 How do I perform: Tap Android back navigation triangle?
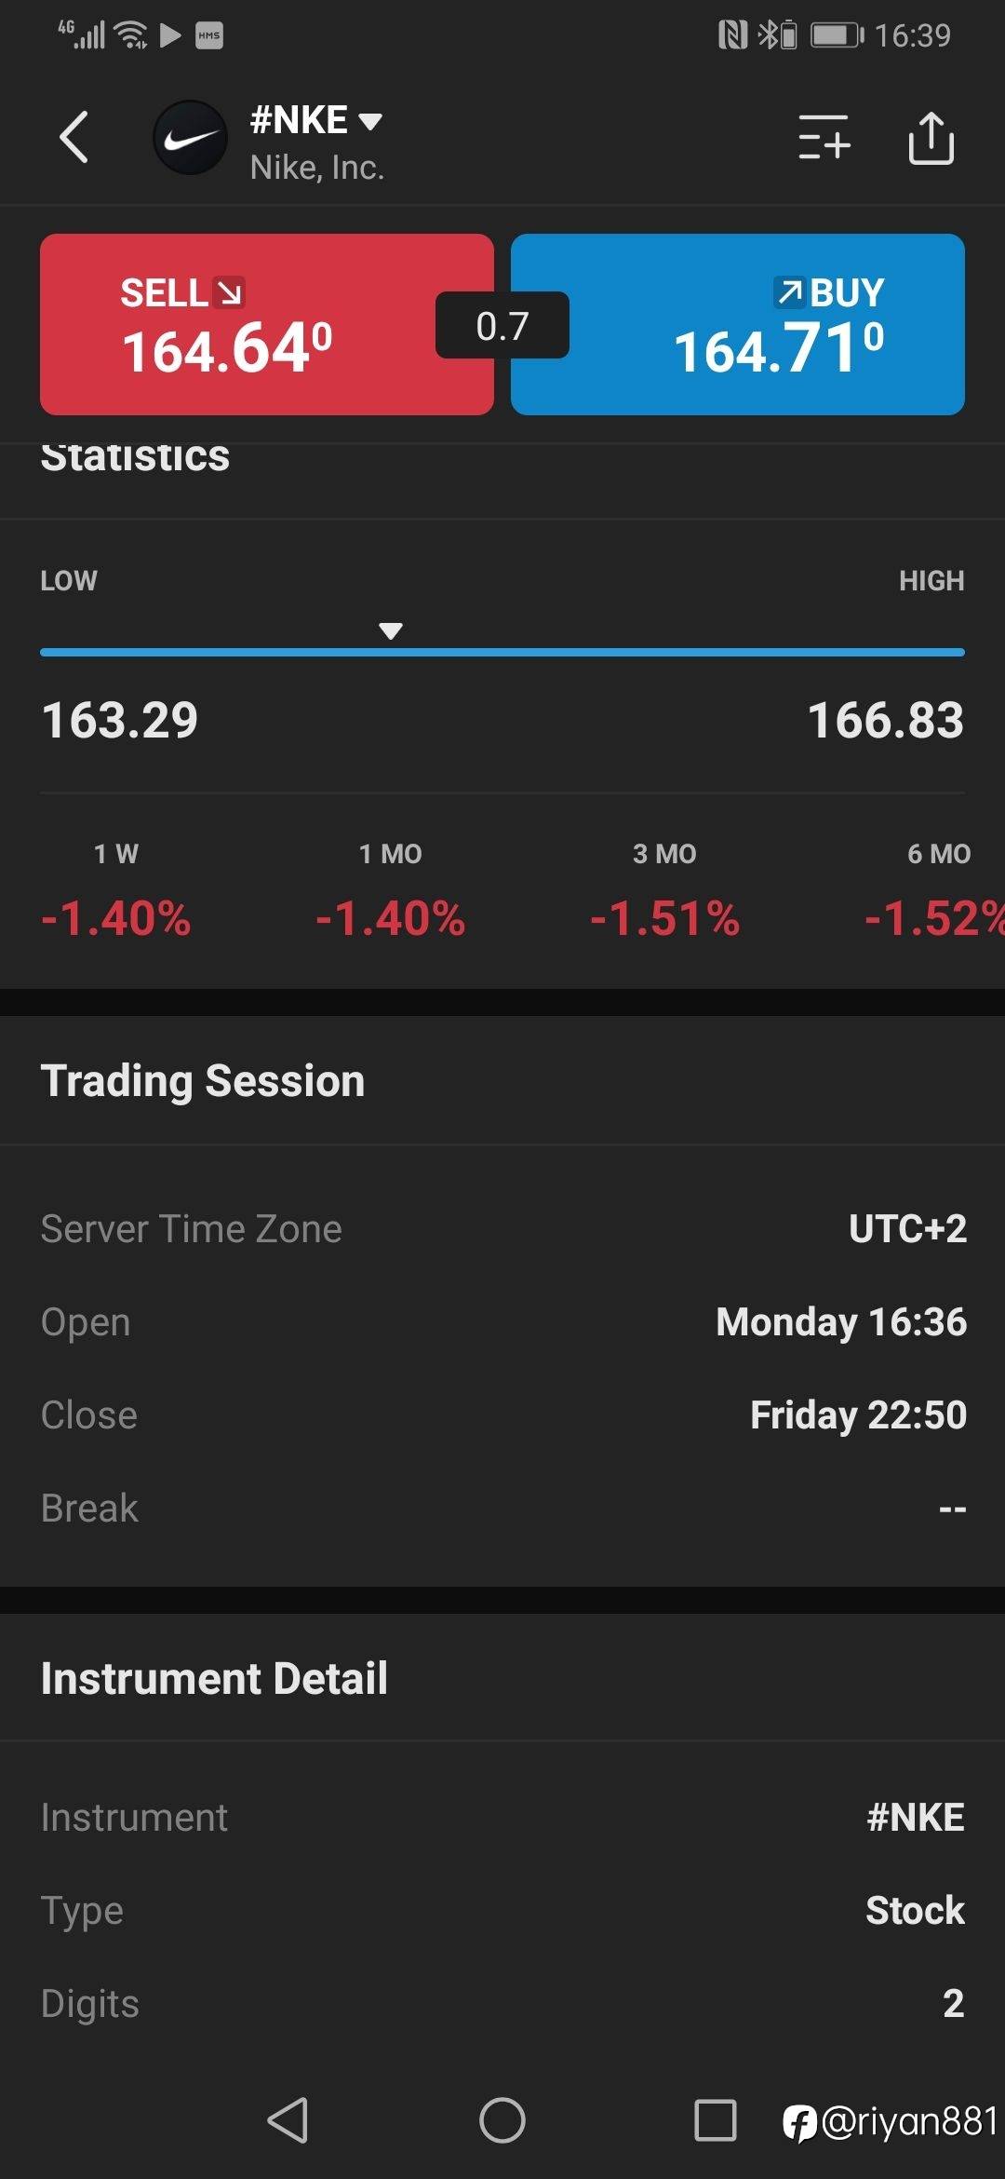point(288,2120)
